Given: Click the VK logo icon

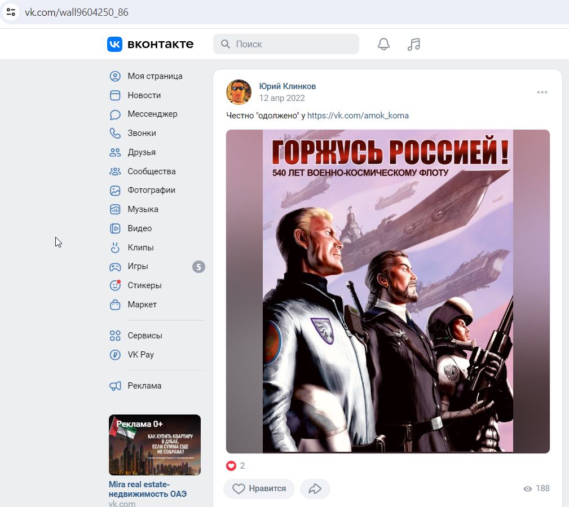Looking at the screenshot, I should point(114,45).
